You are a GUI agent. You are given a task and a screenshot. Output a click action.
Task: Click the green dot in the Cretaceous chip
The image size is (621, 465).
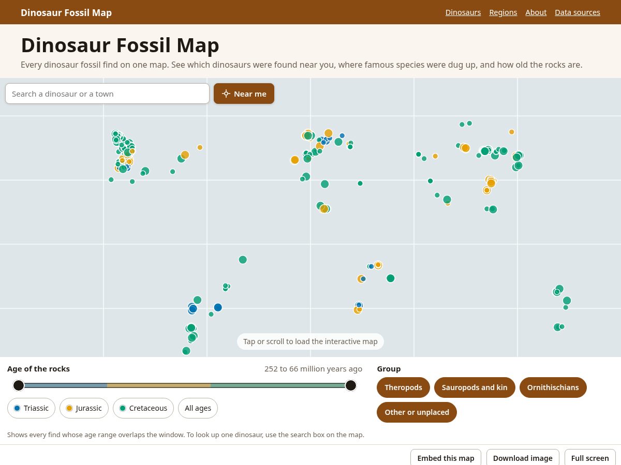tap(123, 408)
